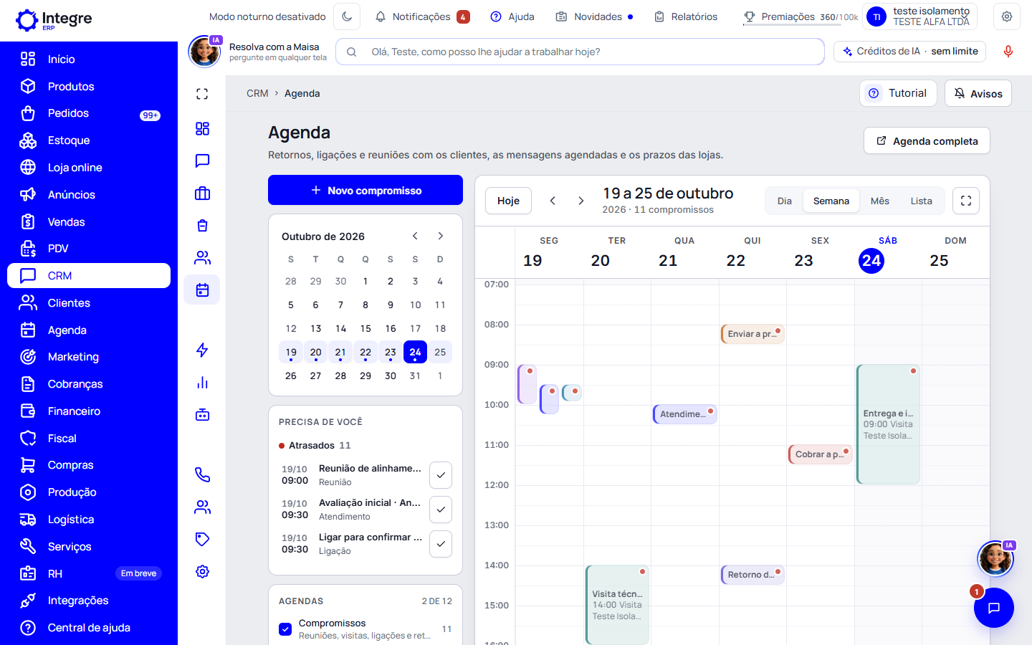Open Premiações progress bar 360/100k
Image resolution: width=1032 pixels, height=645 pixels.
tap(801, 17)
